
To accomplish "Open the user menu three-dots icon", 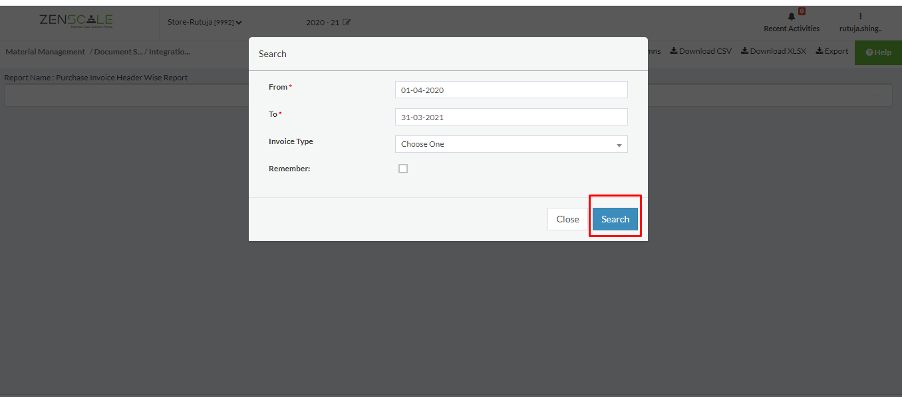I will tap(860, 16).
